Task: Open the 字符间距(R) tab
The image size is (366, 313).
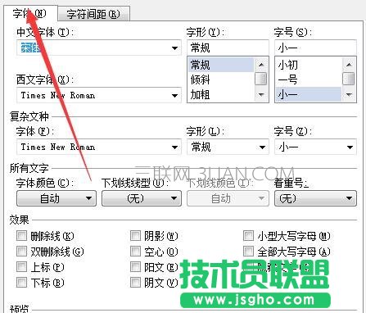Action: pos(93,14)
